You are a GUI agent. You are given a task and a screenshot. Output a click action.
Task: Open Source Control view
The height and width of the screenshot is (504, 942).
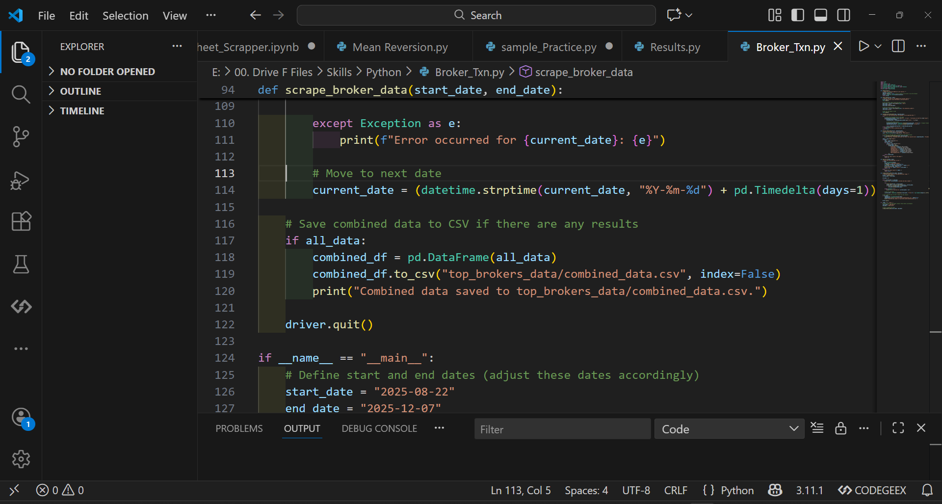tap(21, 137)
